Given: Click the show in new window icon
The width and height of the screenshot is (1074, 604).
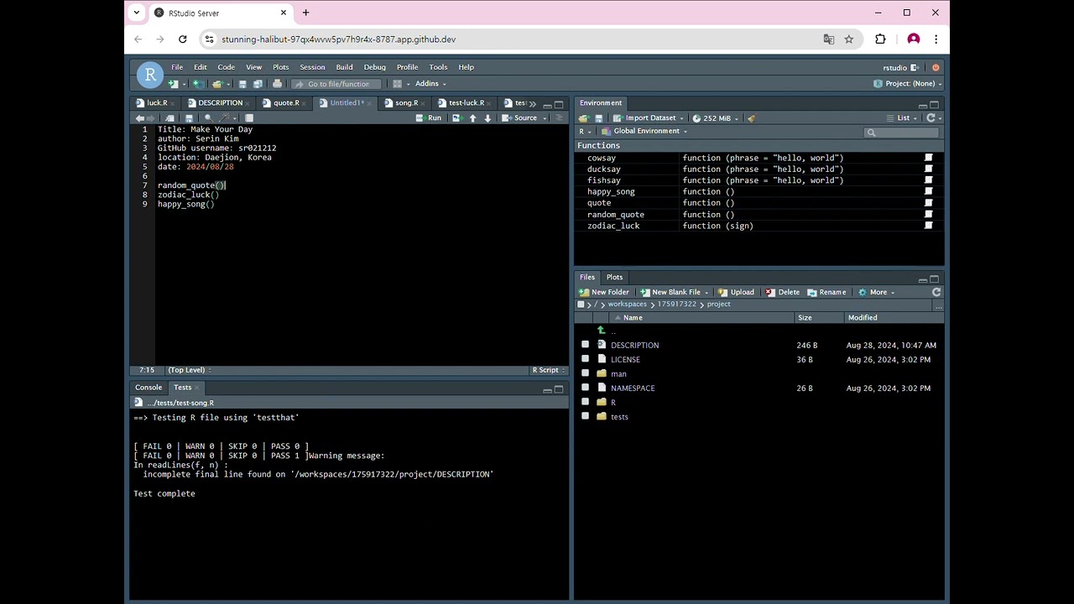Looking at the screenshot, I should 170,118.
